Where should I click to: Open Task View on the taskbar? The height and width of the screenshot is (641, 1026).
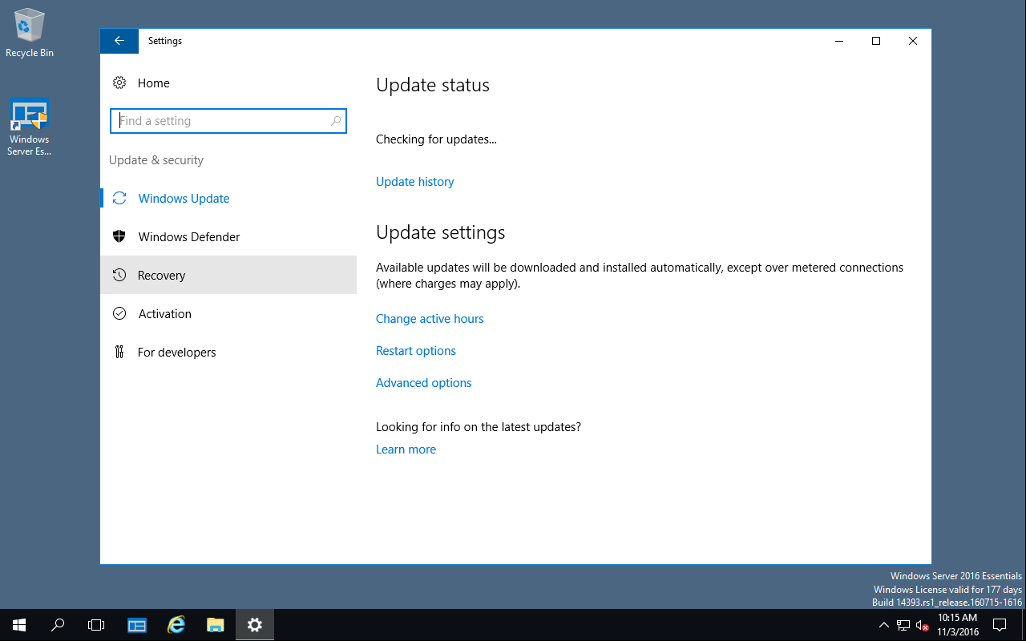(96, 625)
